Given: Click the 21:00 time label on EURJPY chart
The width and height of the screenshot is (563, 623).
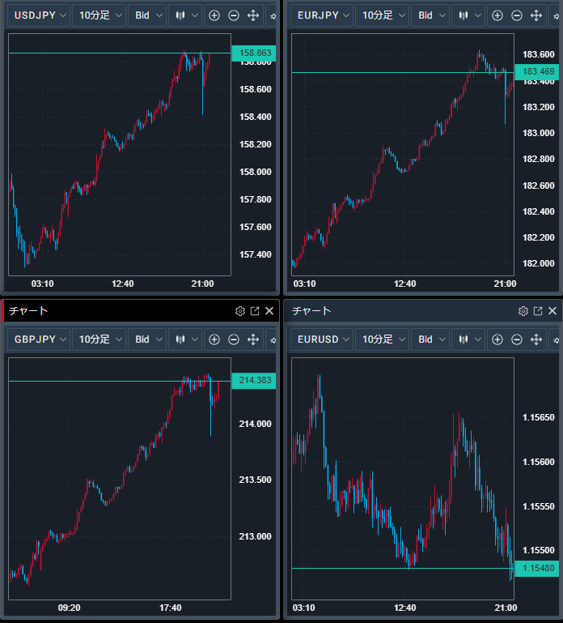Looking at the screenshot, I should [x=505, y=284].
